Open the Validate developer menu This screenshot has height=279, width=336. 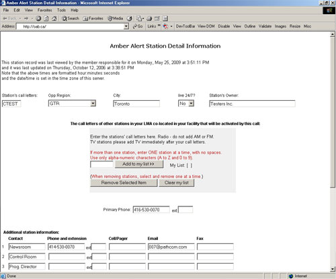click(x=265, y=26)
